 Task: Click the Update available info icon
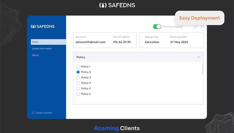pos(33,113)
